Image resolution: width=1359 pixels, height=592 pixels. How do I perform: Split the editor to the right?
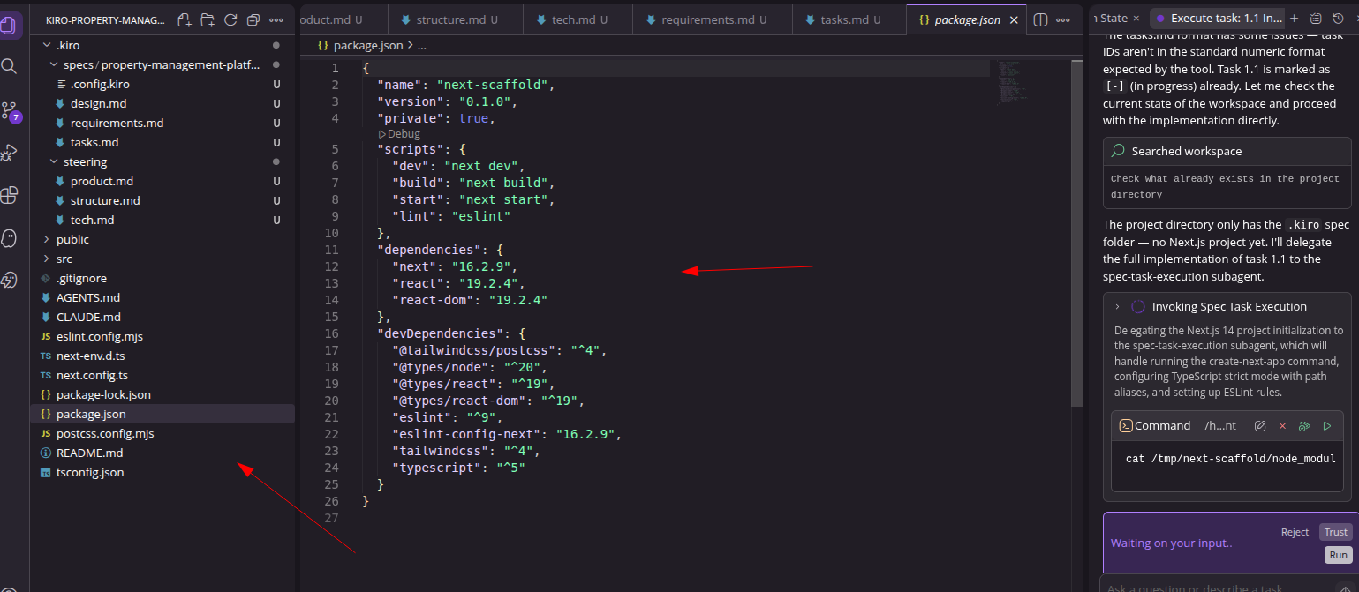tap(1040, 19)
